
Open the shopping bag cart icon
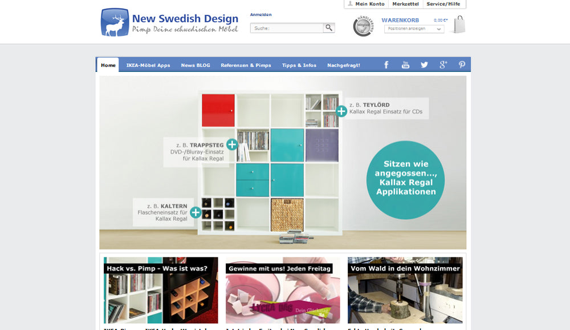[459, 25]
